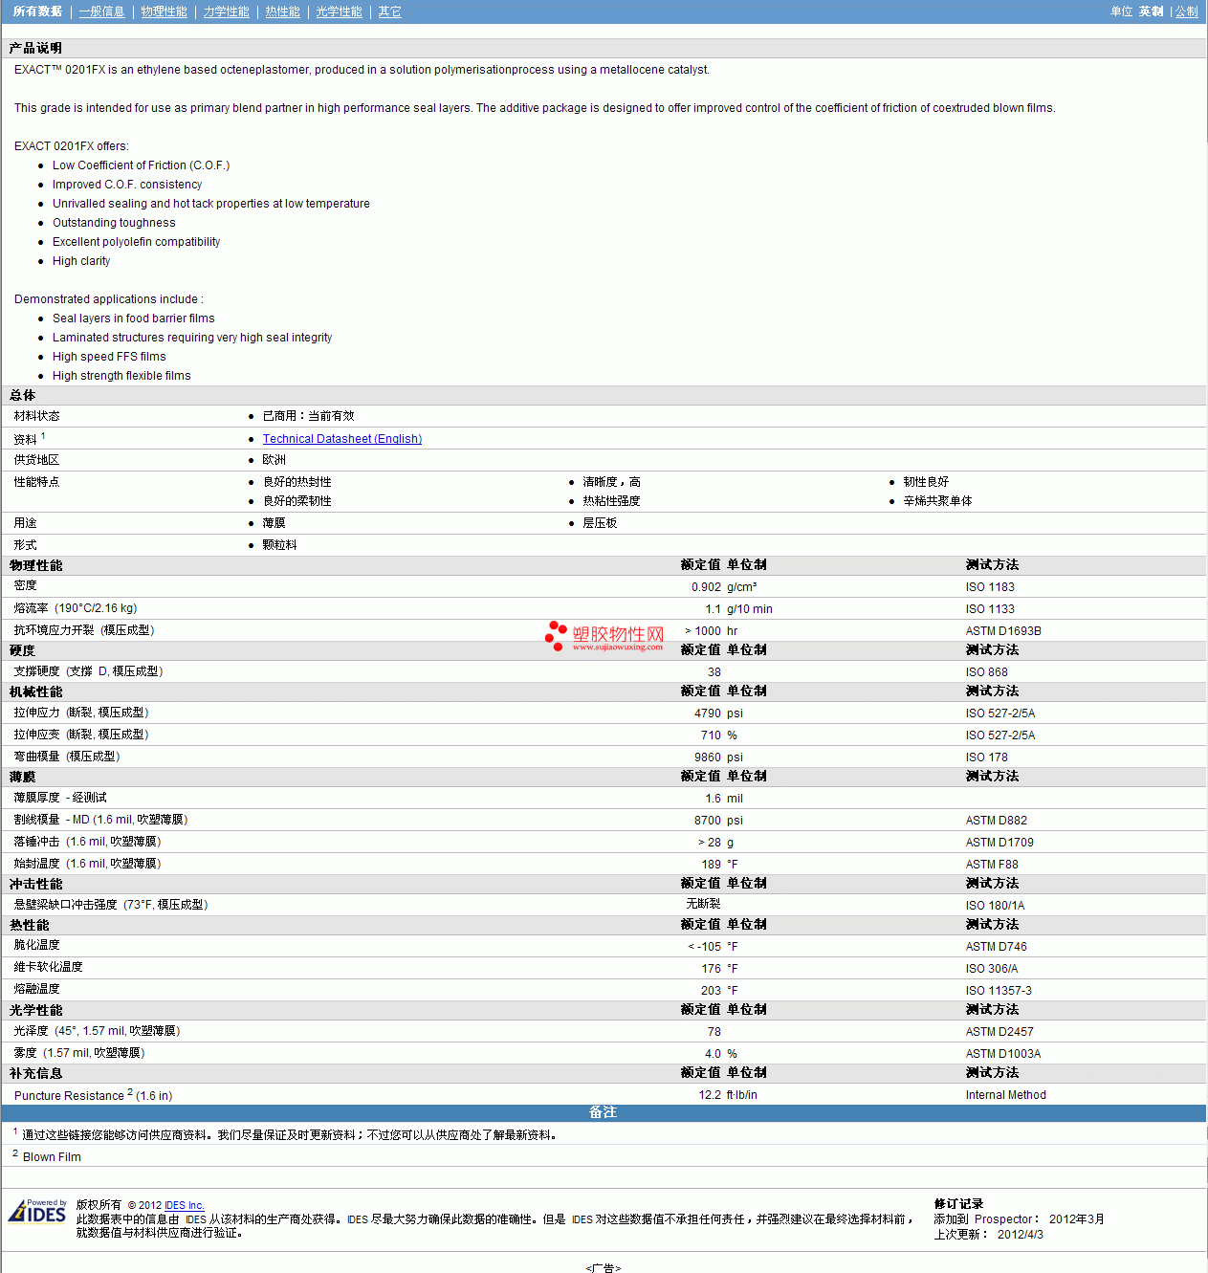The height and width of the screenshot is (1273, 1208).
Task: Select the density value 0.902
Action: [707, 587]
